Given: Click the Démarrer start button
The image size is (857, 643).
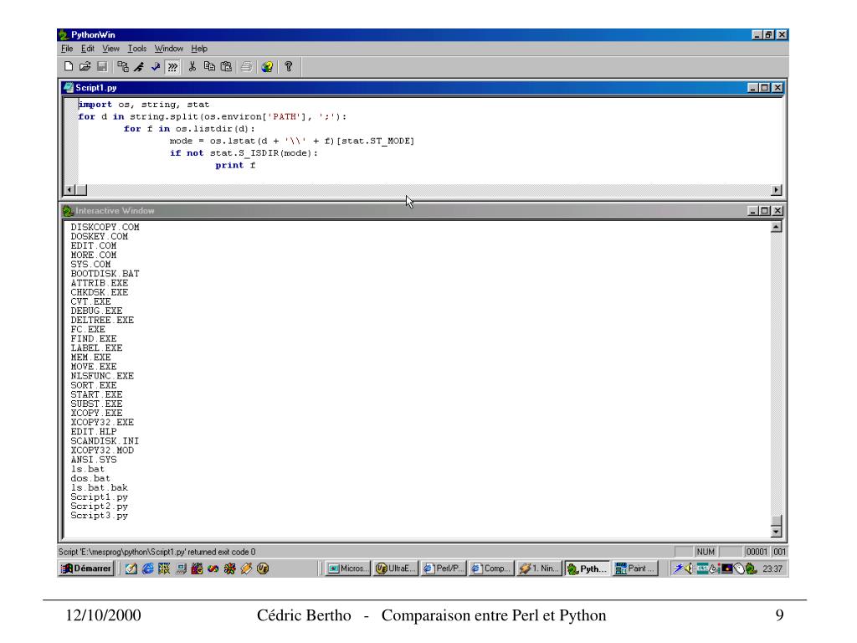Looking at the screenshot, I should [86, 568].
